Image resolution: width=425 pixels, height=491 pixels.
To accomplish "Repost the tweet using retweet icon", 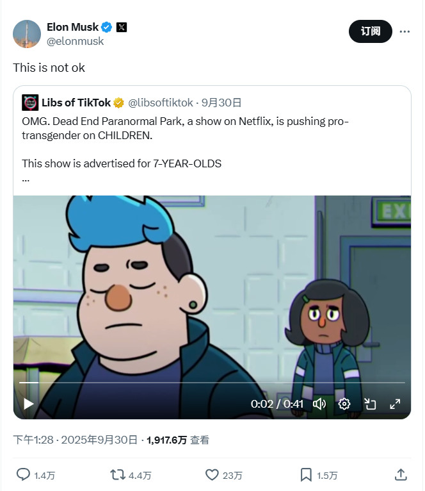I will pos(118,475).
